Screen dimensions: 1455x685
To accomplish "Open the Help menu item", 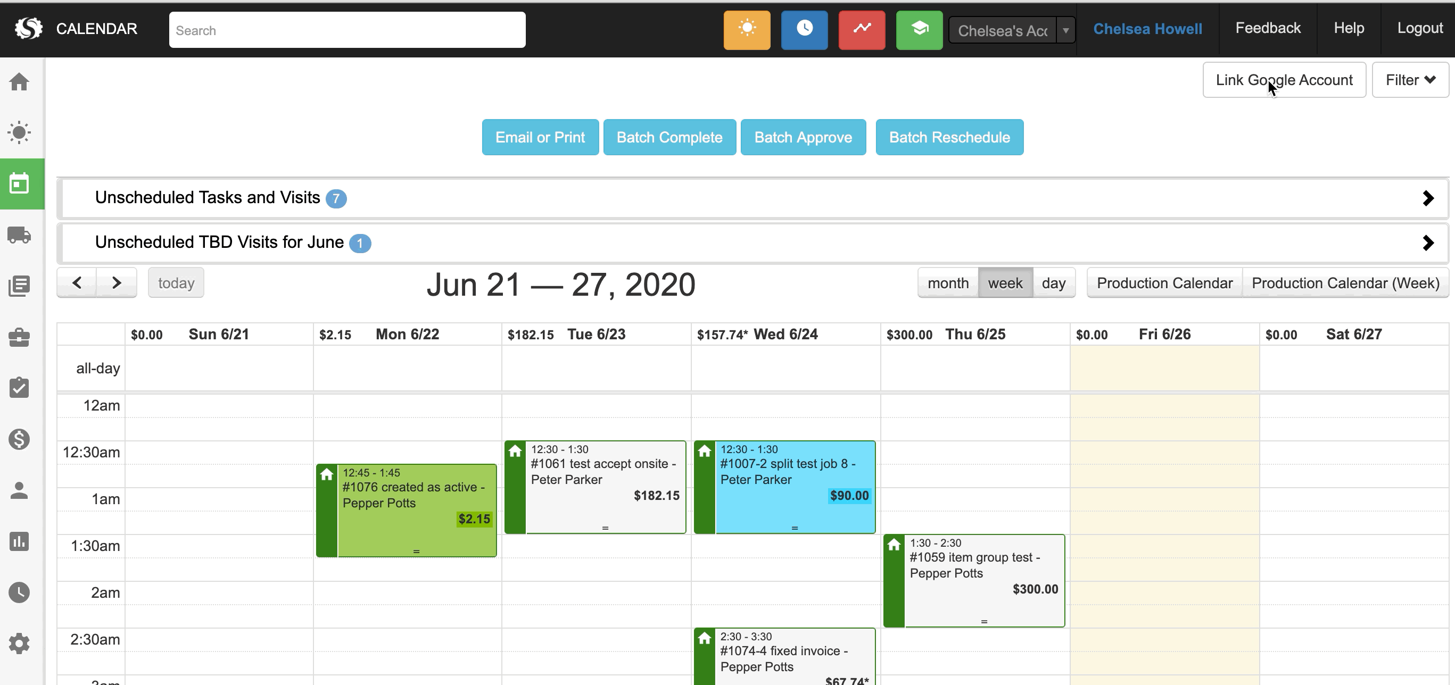I will tap(1349, 28).
